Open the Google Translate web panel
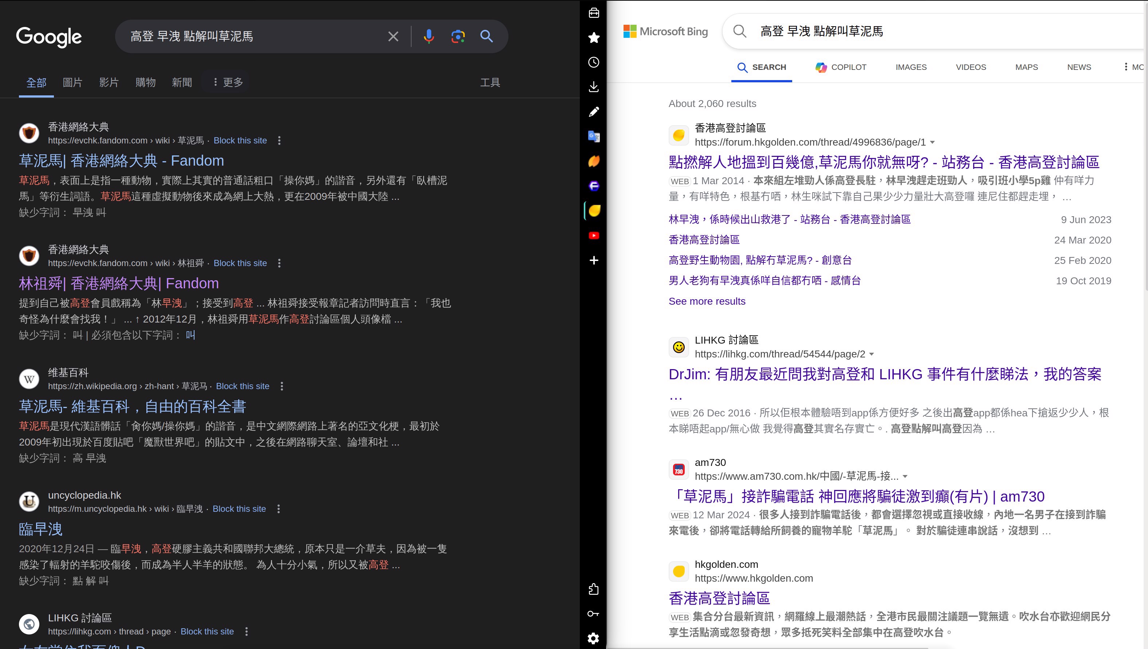 [594, 136]
